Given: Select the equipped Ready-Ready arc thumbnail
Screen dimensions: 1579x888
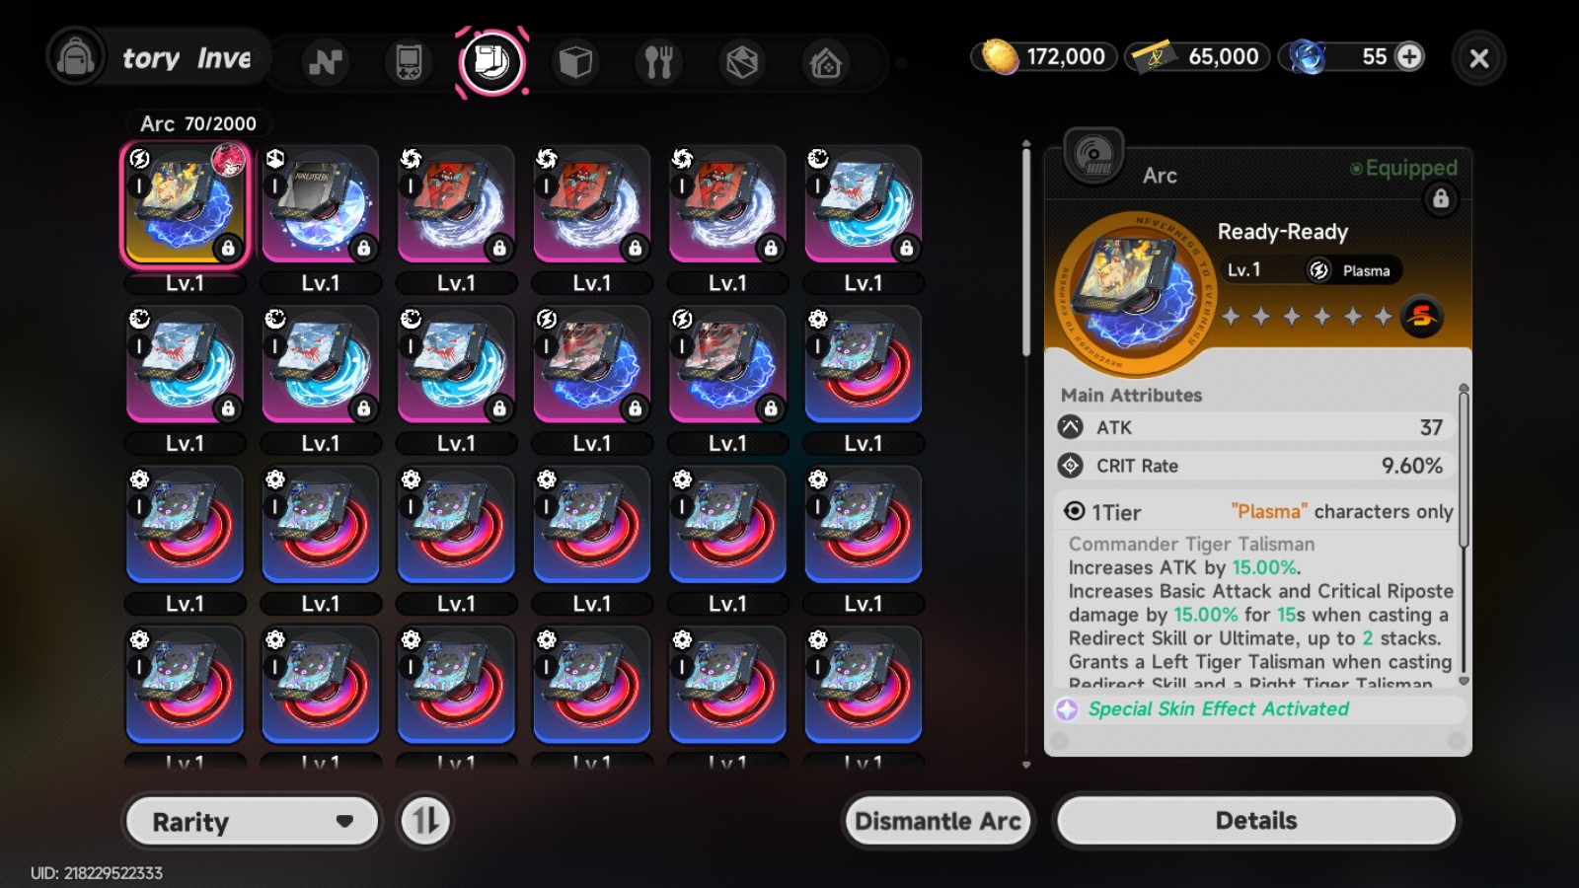Looking at the screenshot, I should (x=185, y=205).
